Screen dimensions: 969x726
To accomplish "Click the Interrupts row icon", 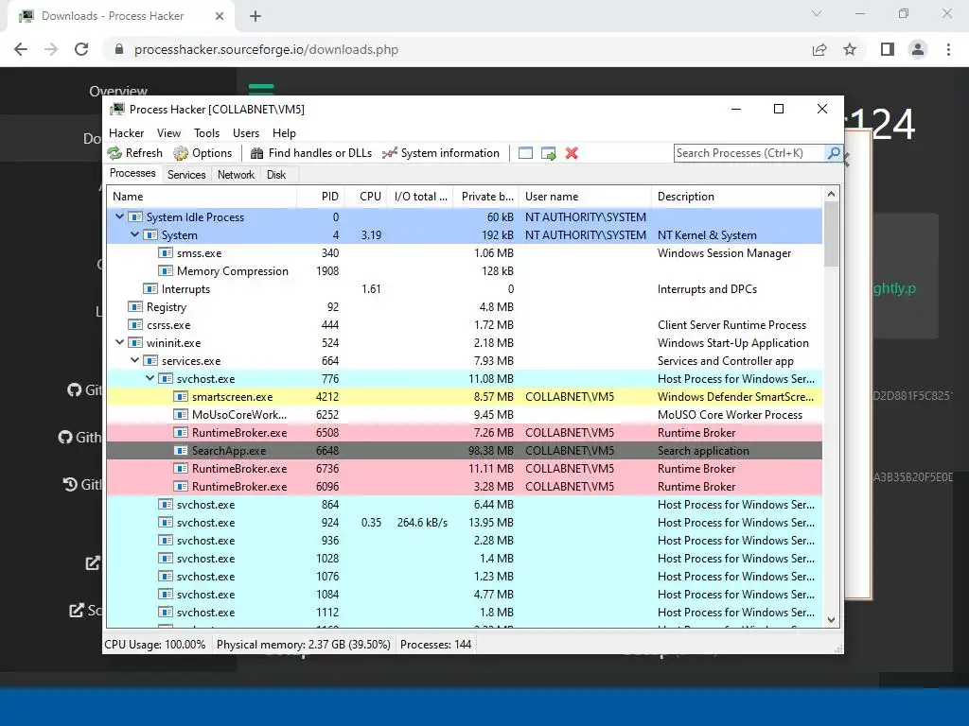I will 150,289.
